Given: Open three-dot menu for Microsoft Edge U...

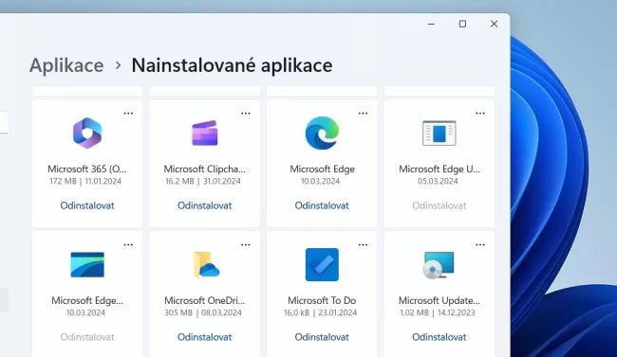Looking at the screenshot, I should coord(480,113).
